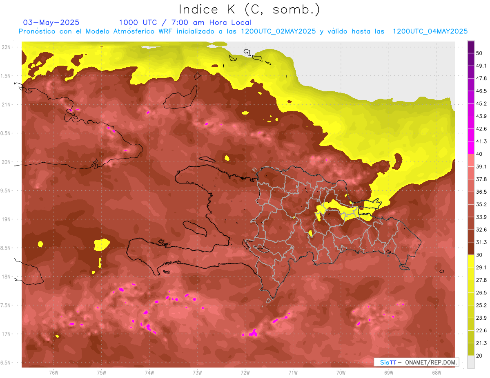Viewport: 490px width, 378px height.
Task: Click the '75W' longitude label
Action: coord(102,373)
